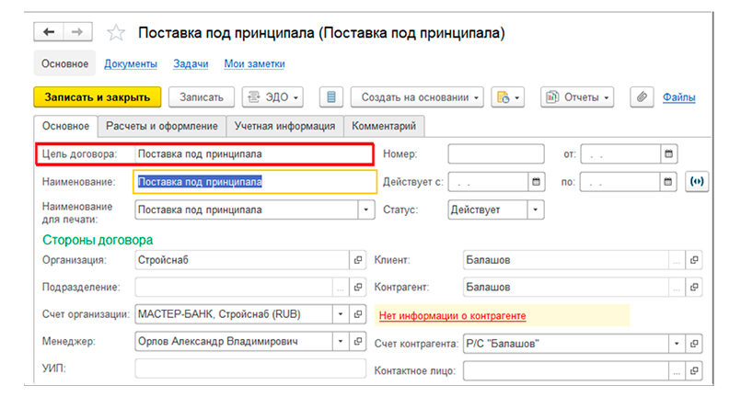Image resolution: width=741 pixels, height=397 pixels.
Task: Expand the Статус dropdown arrow
Action: tap(536, 210)
